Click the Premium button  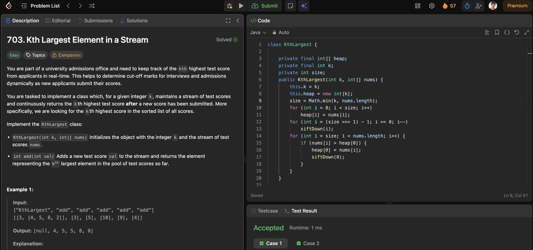pyautogui.click(x=517, y=6)
